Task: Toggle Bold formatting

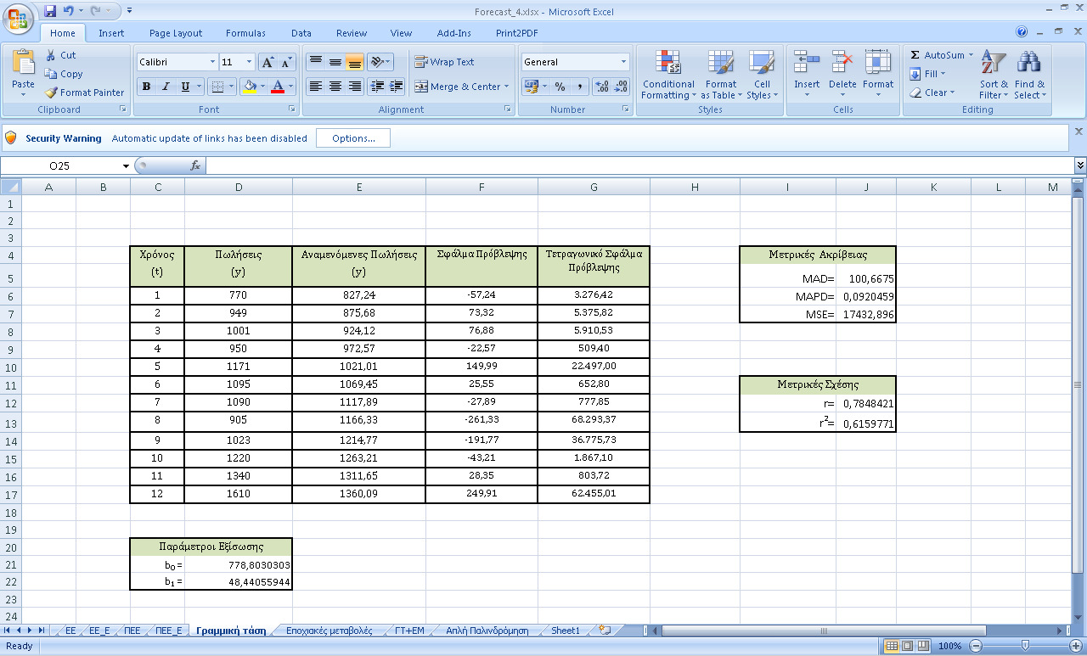Action: [146, 87]
